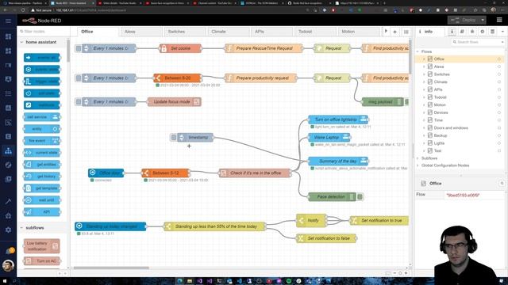The height and width of the screenshot is (285, 508).
Task: Open Home Assistant settings gear in left sidebar
Action: (x=9, y=230)
